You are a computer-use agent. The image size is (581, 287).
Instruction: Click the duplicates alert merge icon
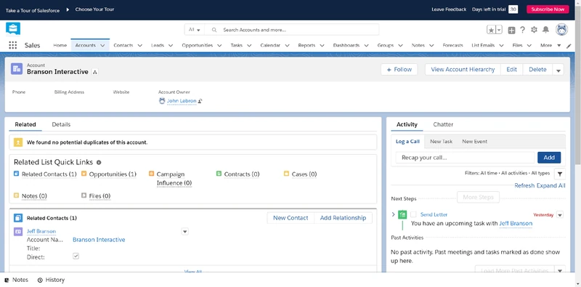(18, 142)
